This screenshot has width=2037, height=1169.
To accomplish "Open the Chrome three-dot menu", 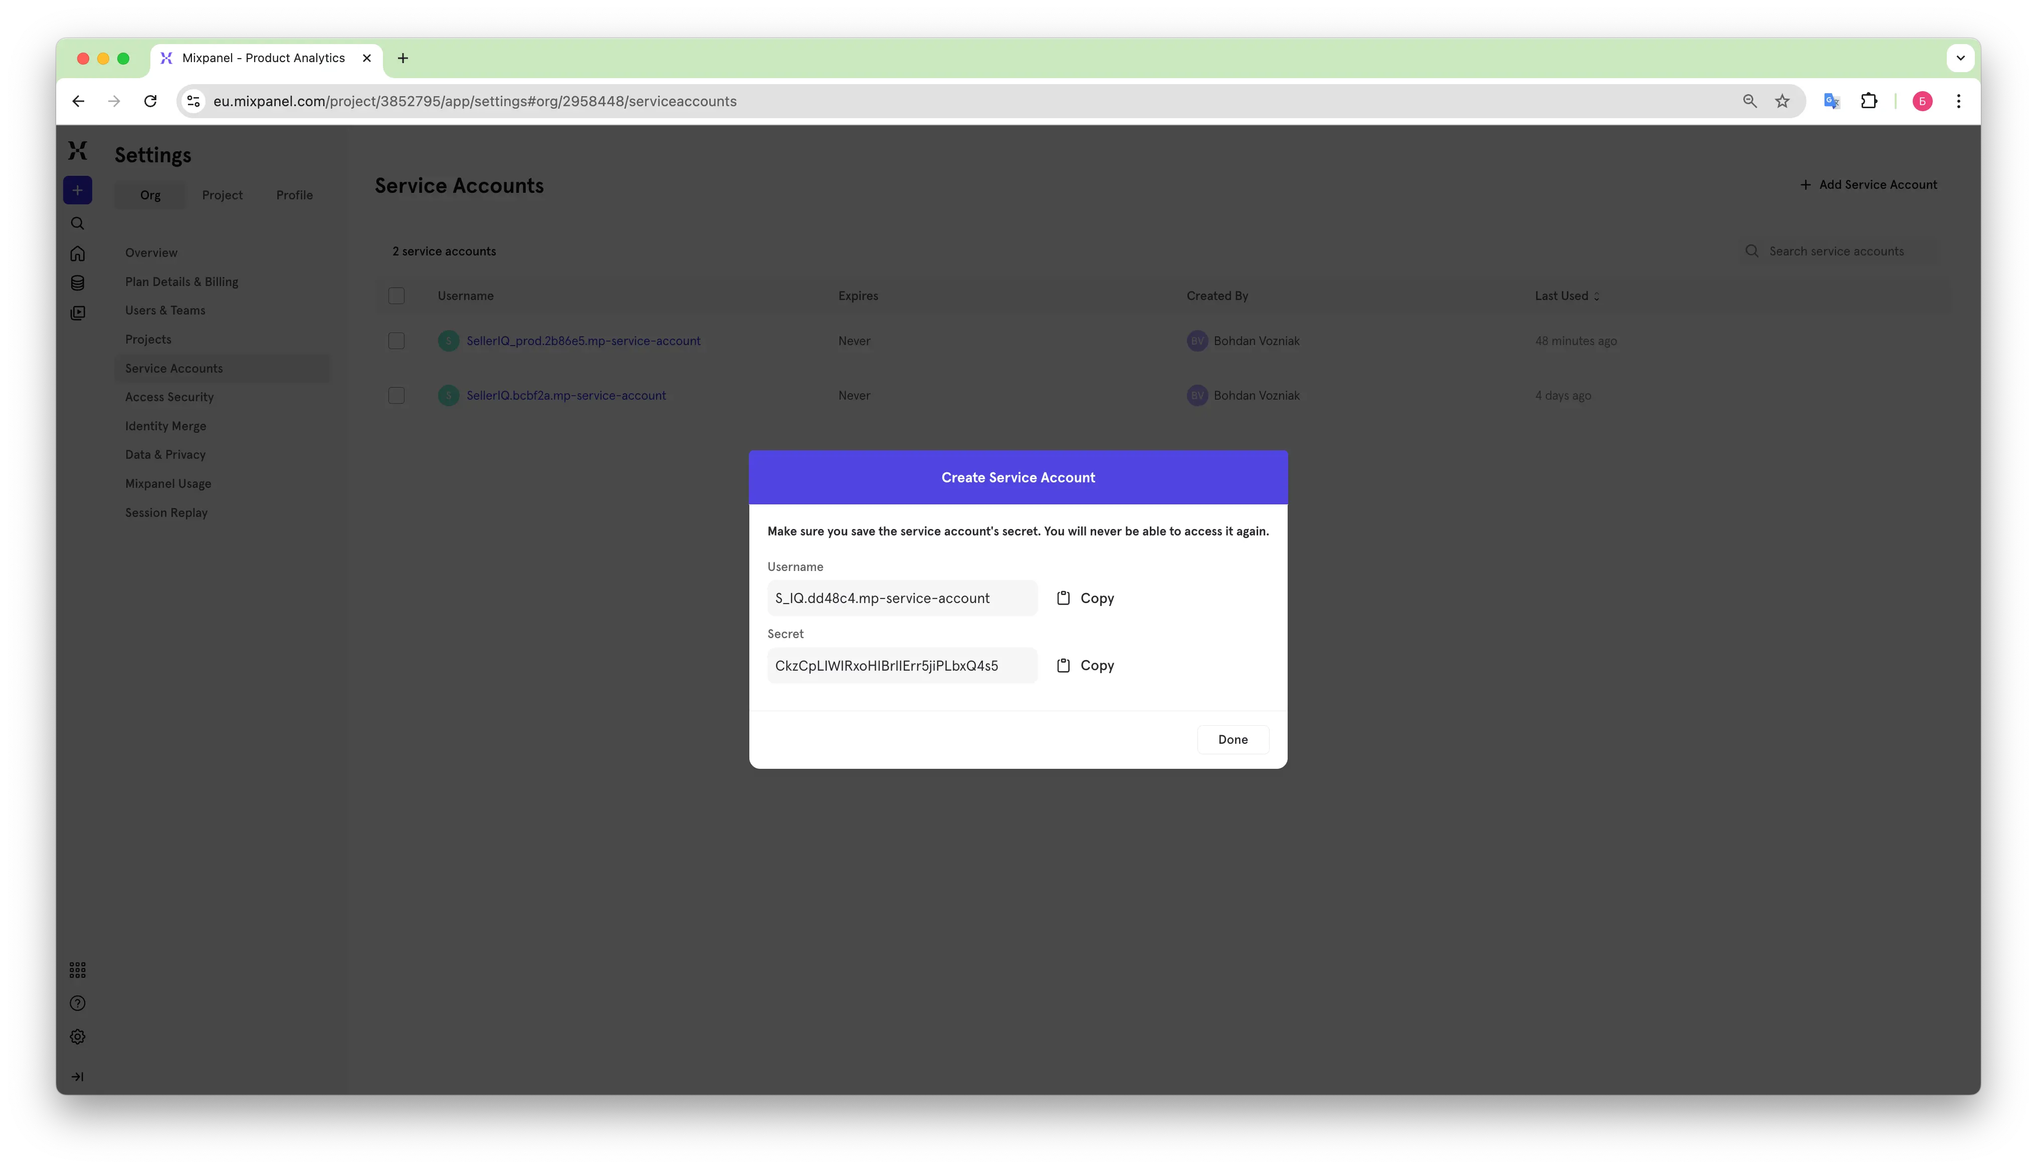I will click(x=1958, y=101).
